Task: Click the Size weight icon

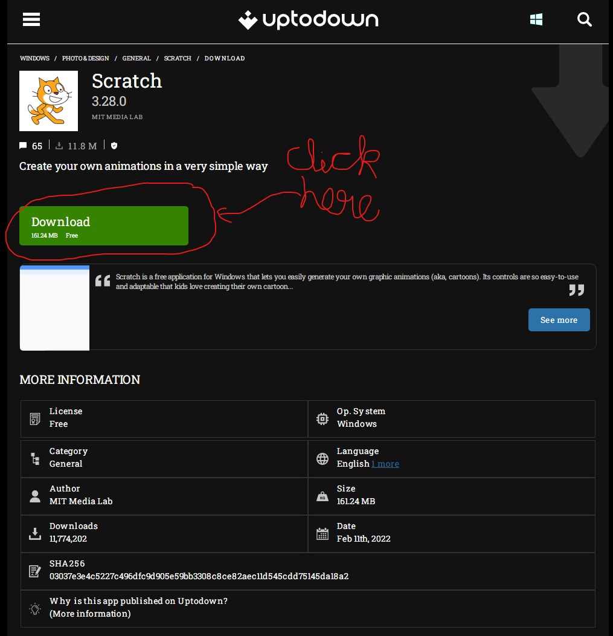Action: pos(323,496)
